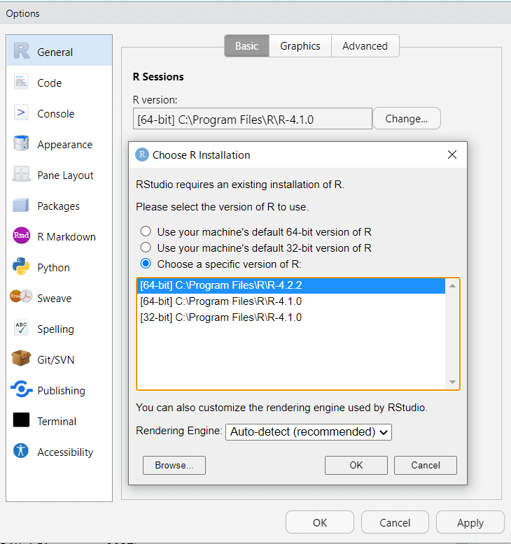Image resolution: width=511 pixels, height=544 pixels.
Task: Open the Git/SVN options section
Action: (59, 359)
